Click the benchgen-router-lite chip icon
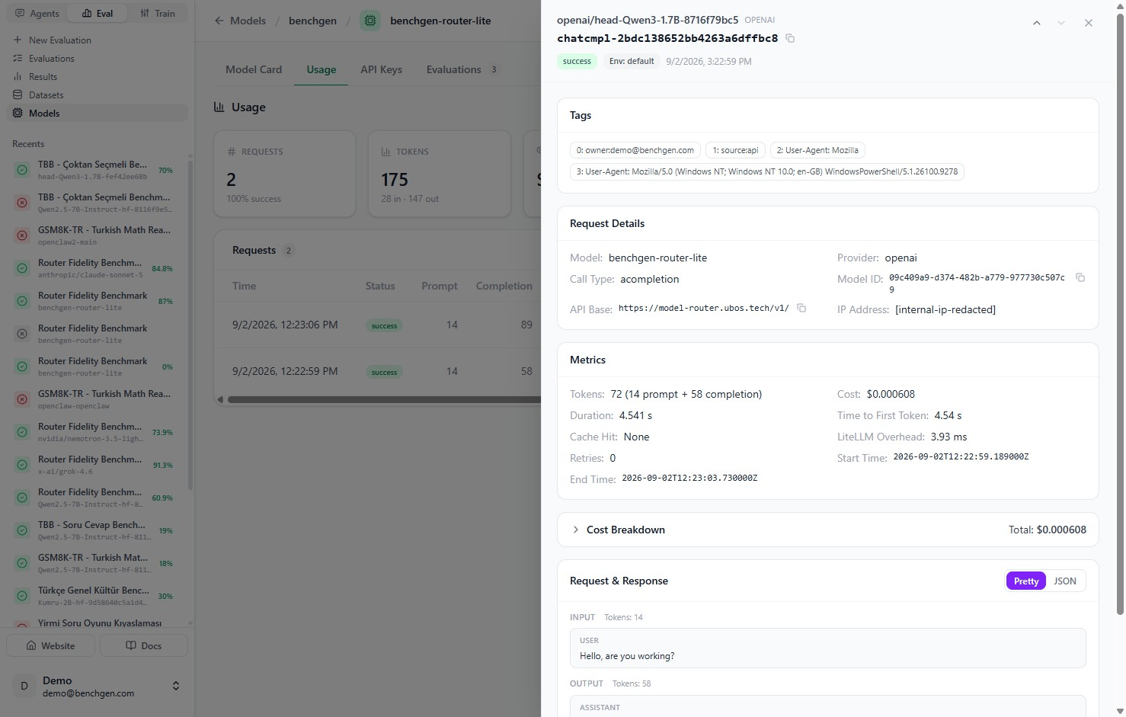This screenshot has width=1126, height=717. 370,21
